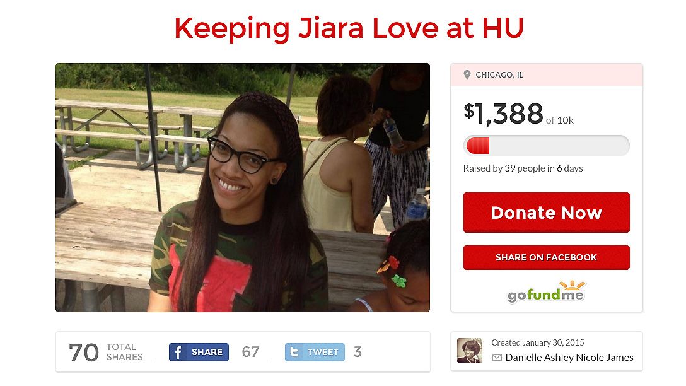Click the Twitter t logo icon
The width and height of the screenshot is (686, 386).
coord(294,353)
